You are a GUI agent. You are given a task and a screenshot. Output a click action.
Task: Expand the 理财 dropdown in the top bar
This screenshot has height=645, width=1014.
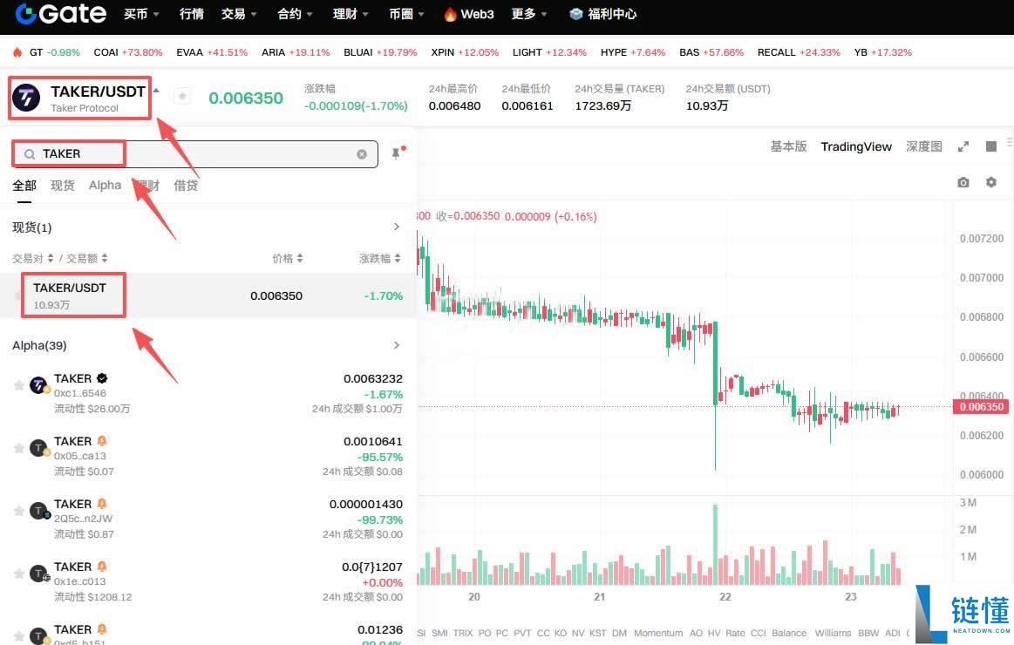coord(350,14)
